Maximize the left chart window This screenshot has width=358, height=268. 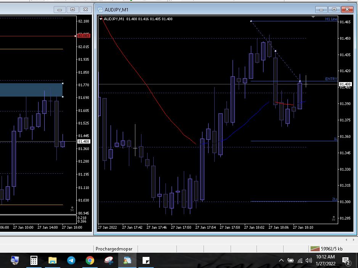click(72, 10)
